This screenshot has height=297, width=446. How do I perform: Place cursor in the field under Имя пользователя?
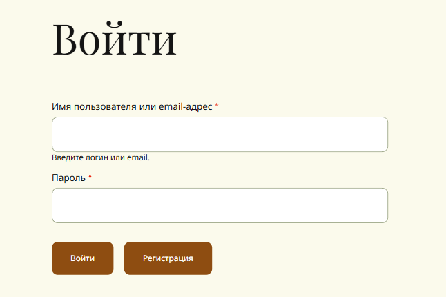220,134
